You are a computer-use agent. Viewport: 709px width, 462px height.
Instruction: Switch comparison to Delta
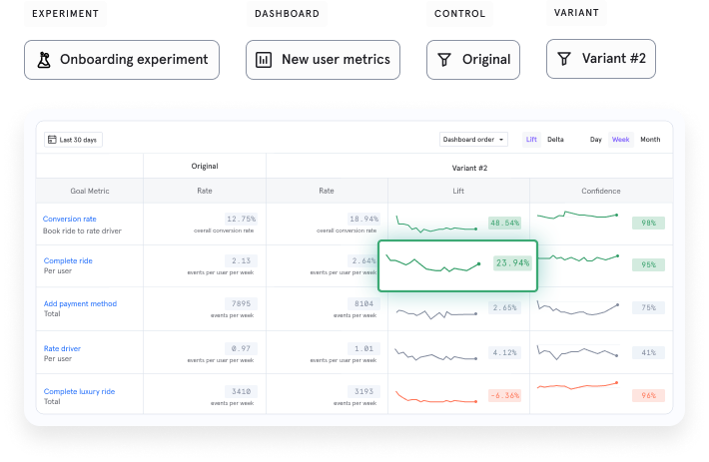pos(555,139)
